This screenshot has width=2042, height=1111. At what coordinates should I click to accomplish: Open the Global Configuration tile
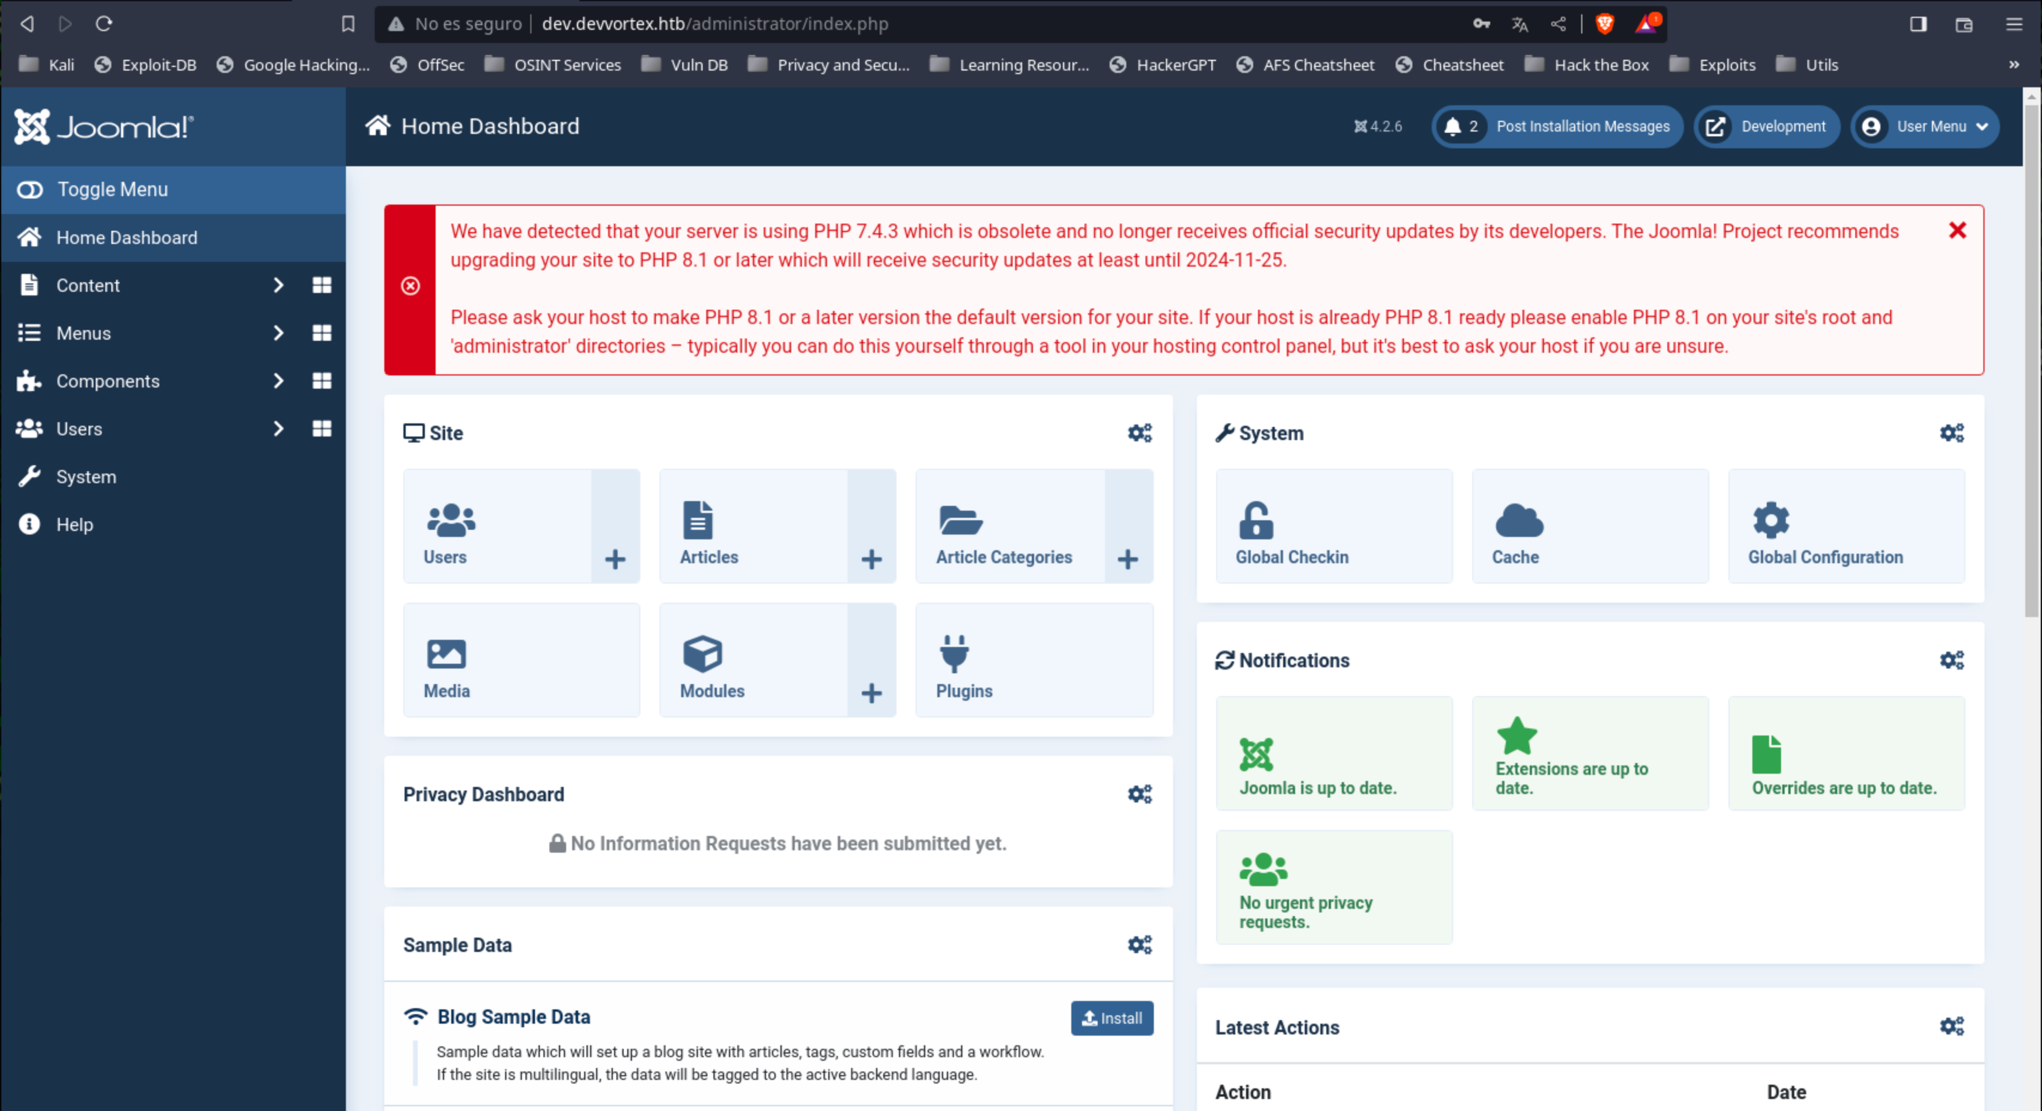1846,527
